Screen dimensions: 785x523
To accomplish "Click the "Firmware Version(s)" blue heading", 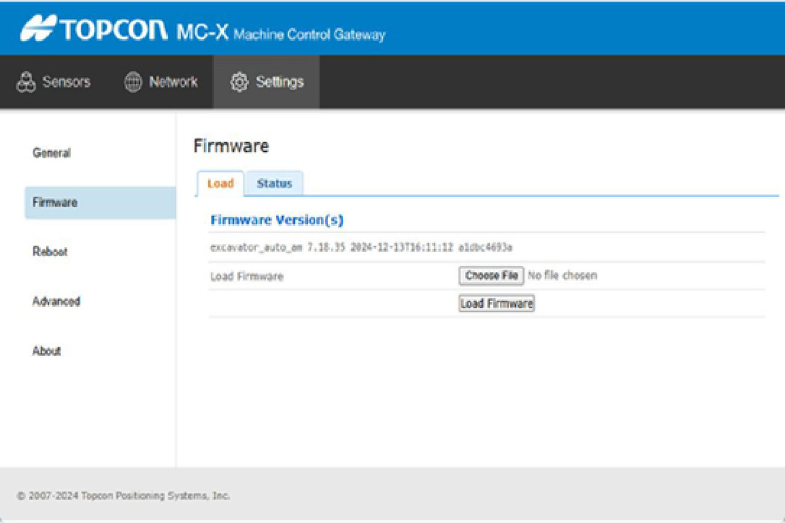I will tap(277, 220).
